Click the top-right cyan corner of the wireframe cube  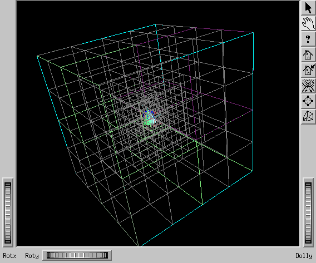point(253,32)
